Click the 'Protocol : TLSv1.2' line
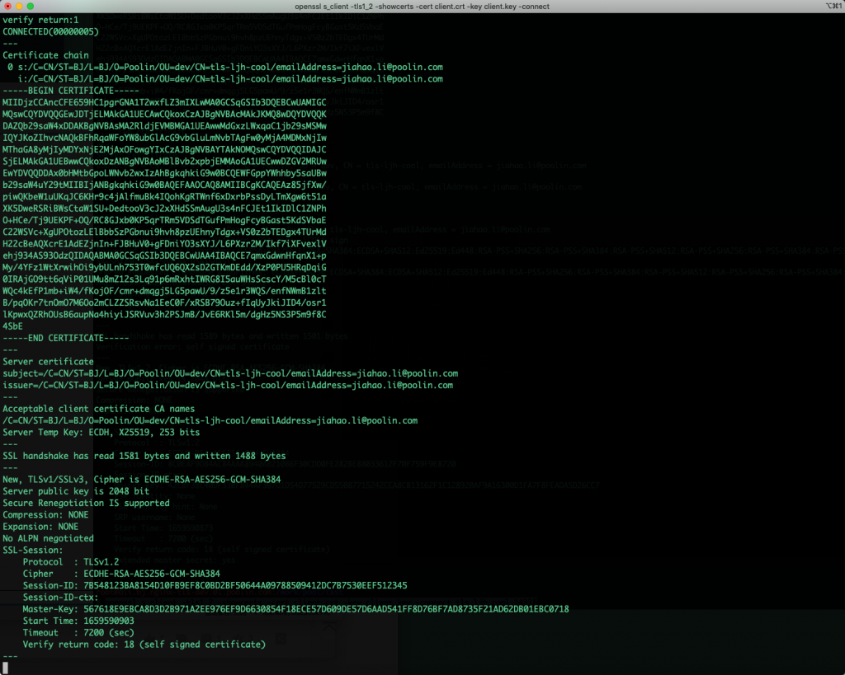 point(71,562)
